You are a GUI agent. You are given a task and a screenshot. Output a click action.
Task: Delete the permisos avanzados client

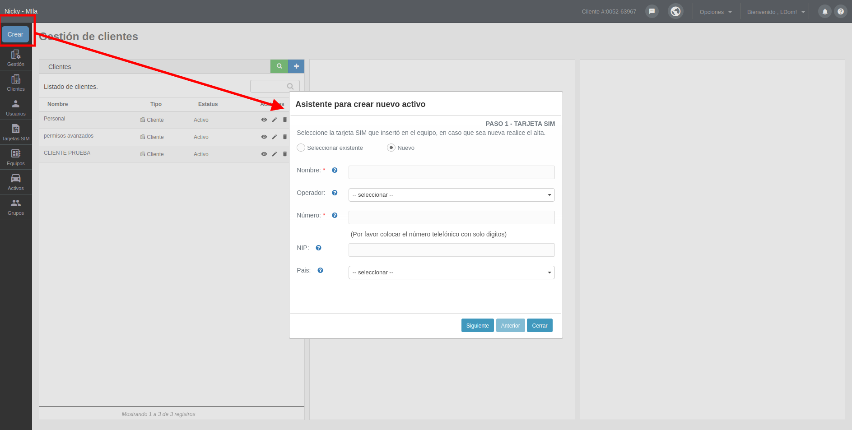pyautogui.click(x=285, y=137)
